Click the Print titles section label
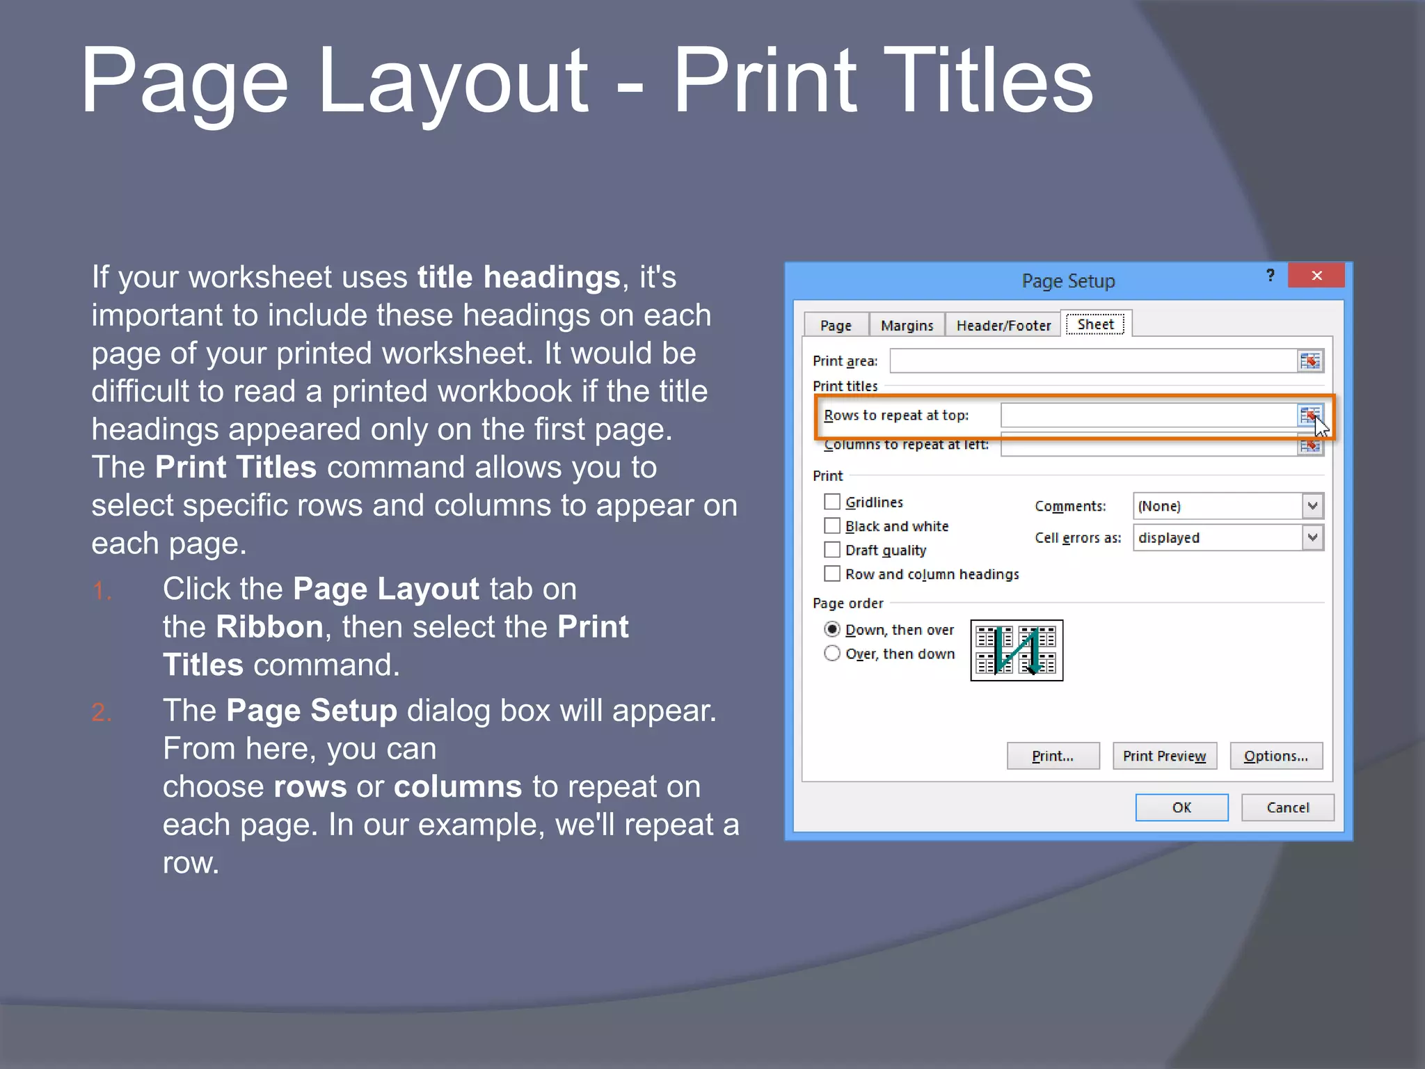The width and height of the screenshot is (1425, 1069). 845,386
